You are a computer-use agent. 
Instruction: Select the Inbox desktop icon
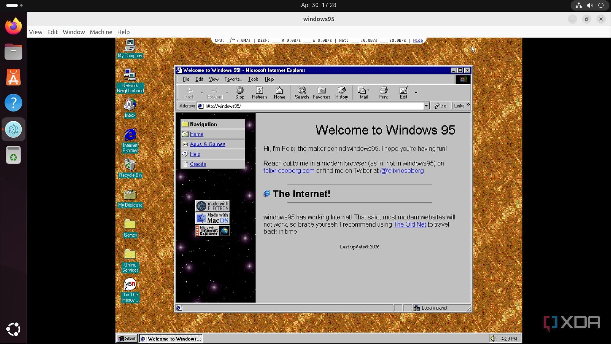(x=130, y=108)
